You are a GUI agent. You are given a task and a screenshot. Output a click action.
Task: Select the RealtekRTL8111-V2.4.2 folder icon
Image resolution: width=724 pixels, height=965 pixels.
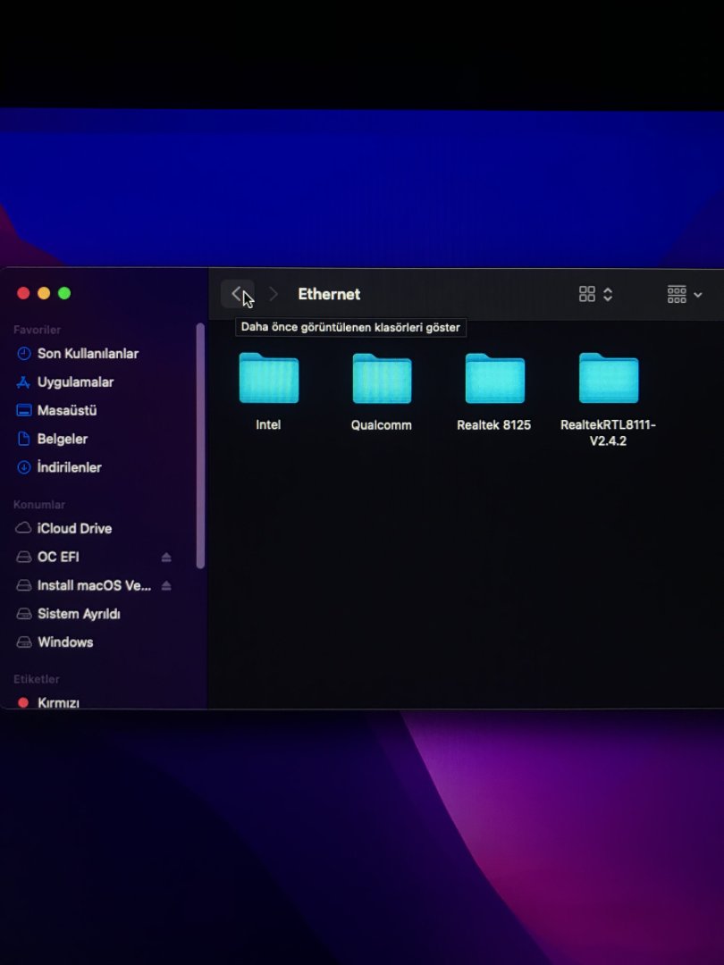tap(609, 378)
